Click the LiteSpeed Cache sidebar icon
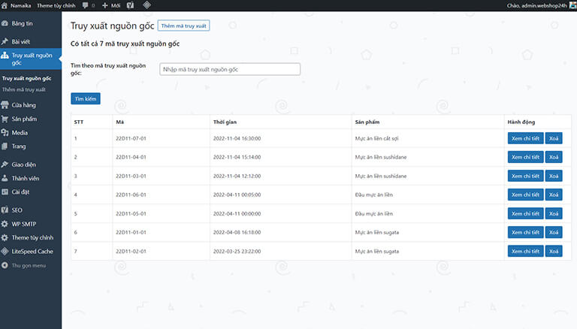The height and width of the screenshot is (329, 577). pyautogui.click(x=5, y=251)
